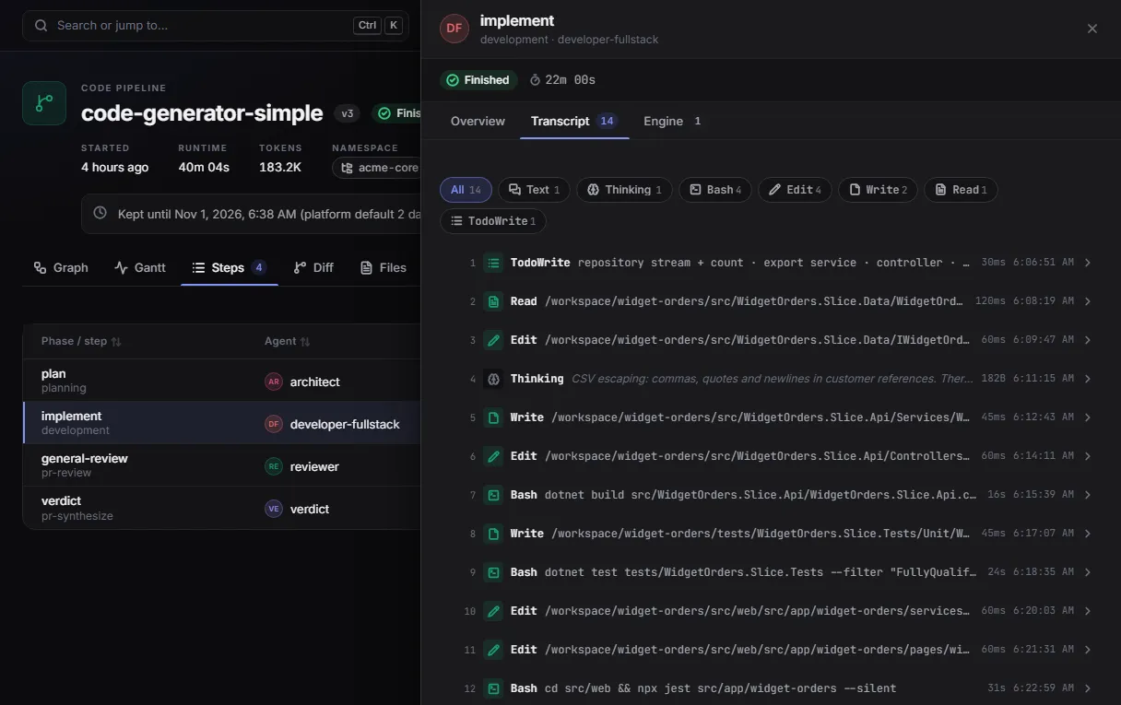Expand the Thinking row chevron
This screenshot has height=705, width=1121.
point(1088,379)
